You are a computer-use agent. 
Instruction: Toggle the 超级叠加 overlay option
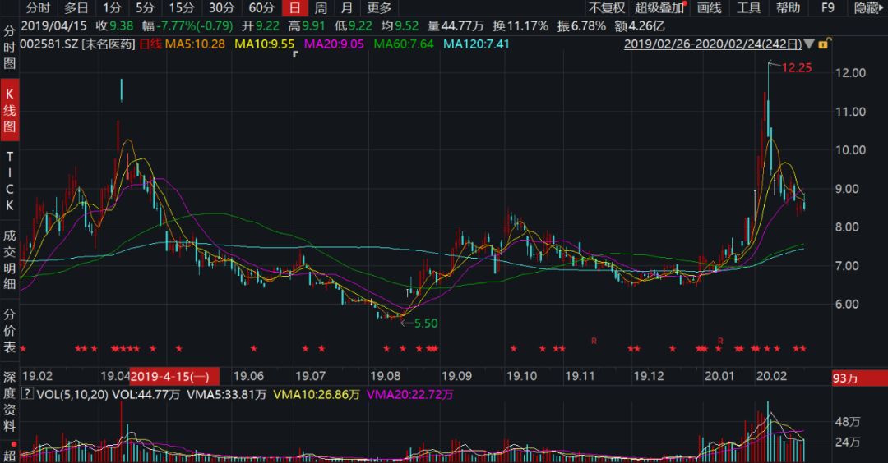[x=659, y=8]
